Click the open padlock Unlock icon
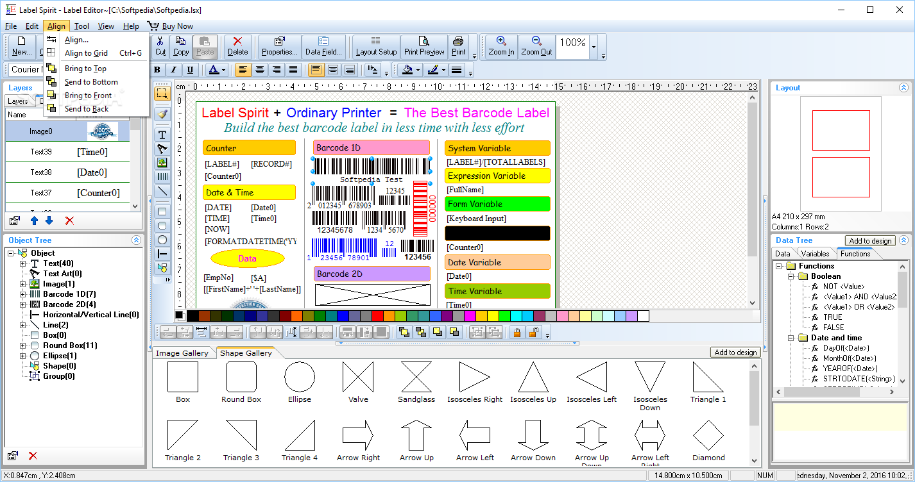 coord(533,332)
